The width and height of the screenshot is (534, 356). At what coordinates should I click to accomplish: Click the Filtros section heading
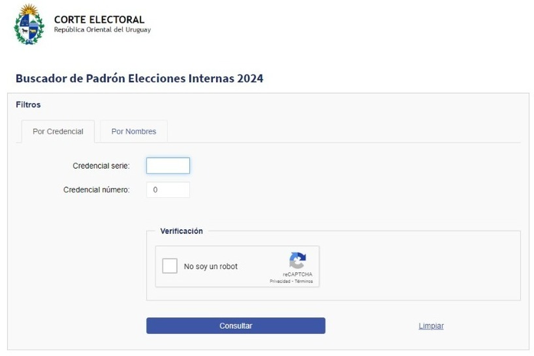click(28, 105)
